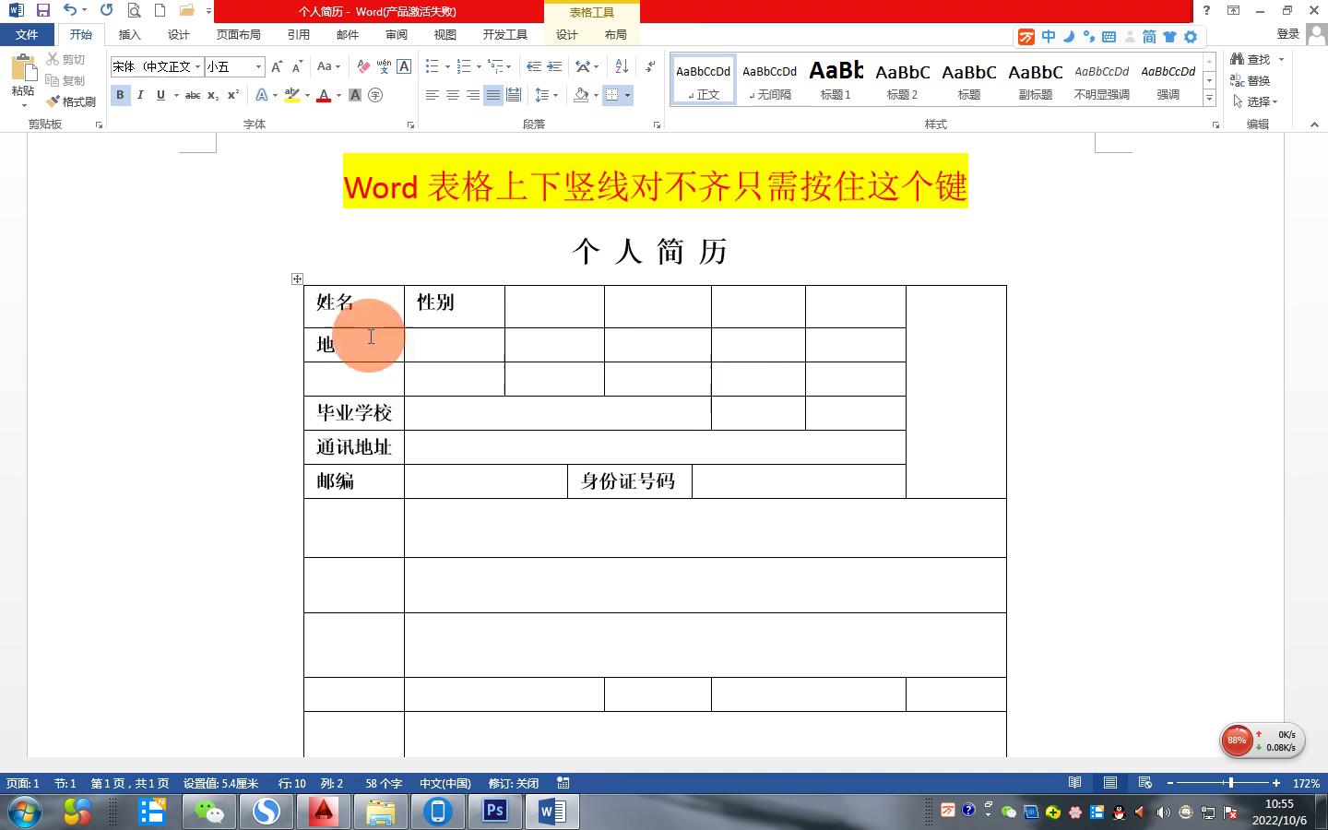Image resolution: width=1328 pixels, height=830 pixels.
Task: Open the font size dropdown
Action: (x=258, y=66)
